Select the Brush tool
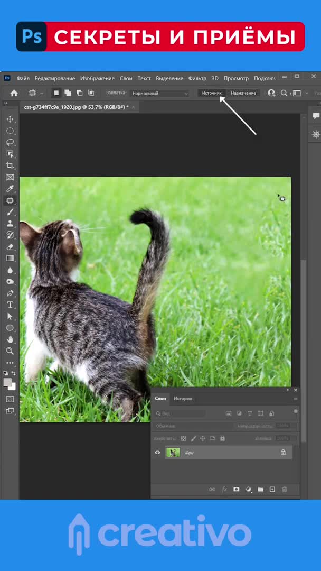Image resolution: width=321 pixels, height=571 pixels. (x=10, y=212)
